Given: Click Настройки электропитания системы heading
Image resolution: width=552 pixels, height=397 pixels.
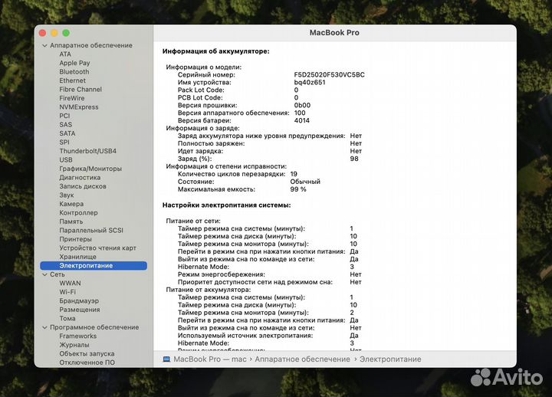Looking at the screenshot, I should [x=227, y=205].
